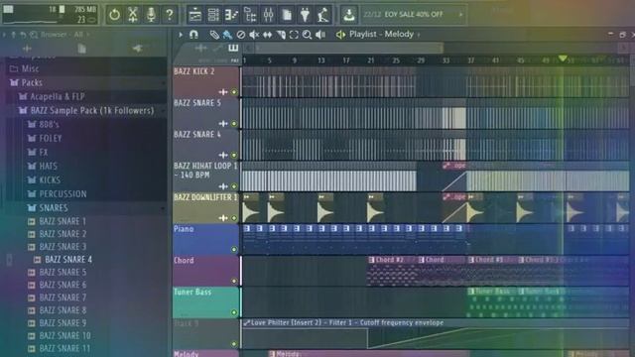This screenshot has width=635, height=357.
Task: Mute the Chord track
Action: tap(234, 281)
